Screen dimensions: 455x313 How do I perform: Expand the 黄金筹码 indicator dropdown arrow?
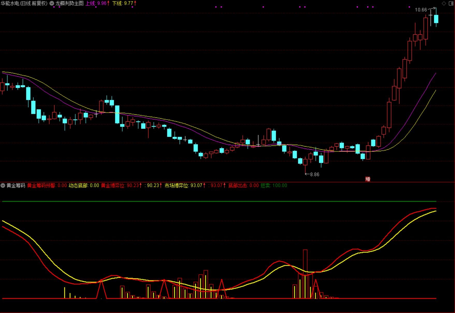[x=3, y=185]
